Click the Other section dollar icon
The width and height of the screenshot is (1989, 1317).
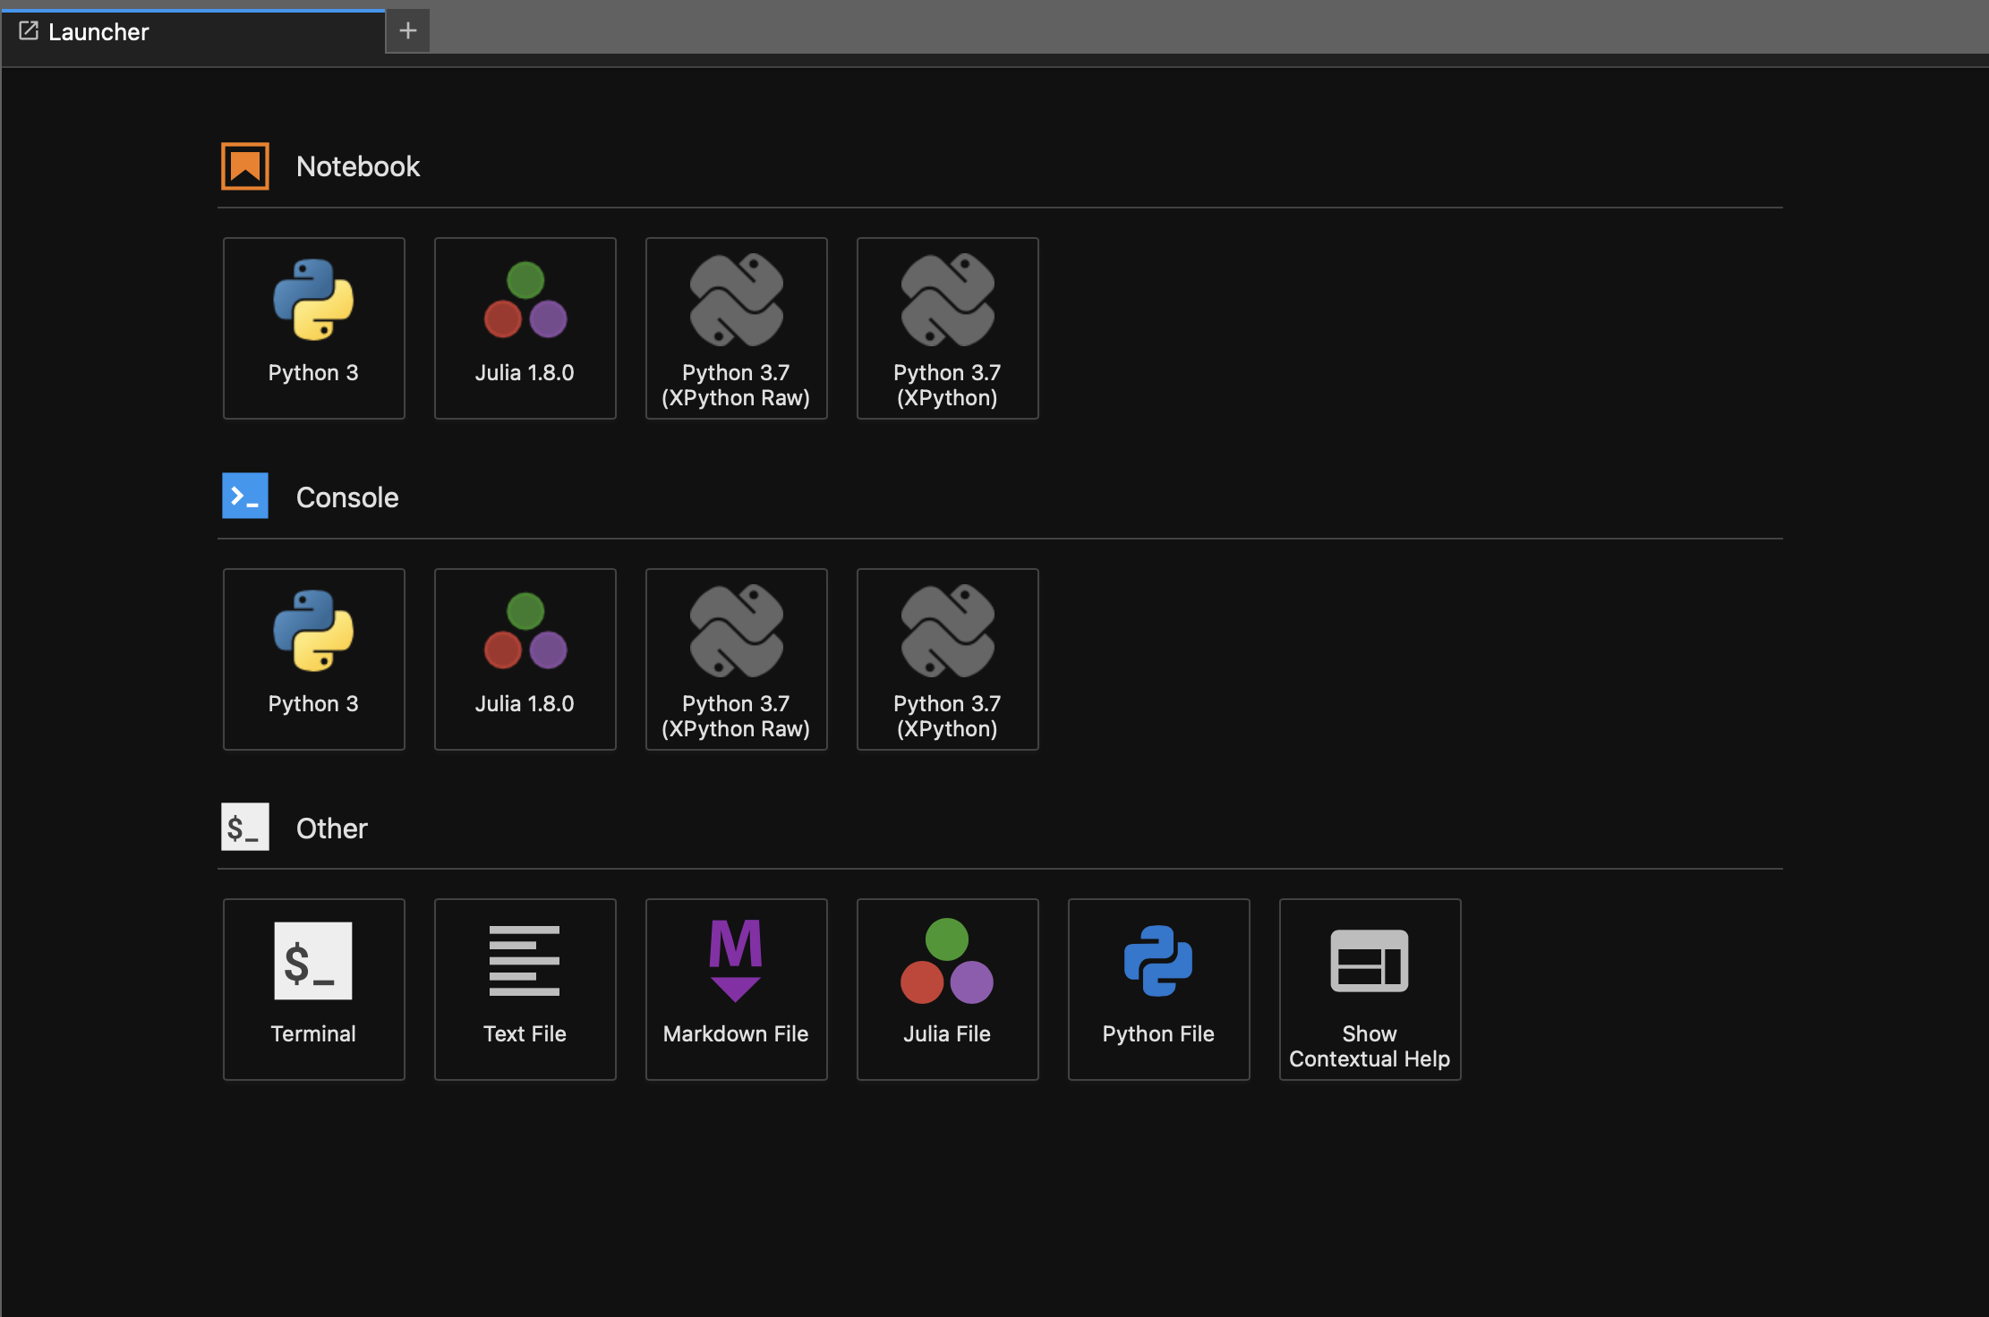pyautogui.click(x=245, y=827)
